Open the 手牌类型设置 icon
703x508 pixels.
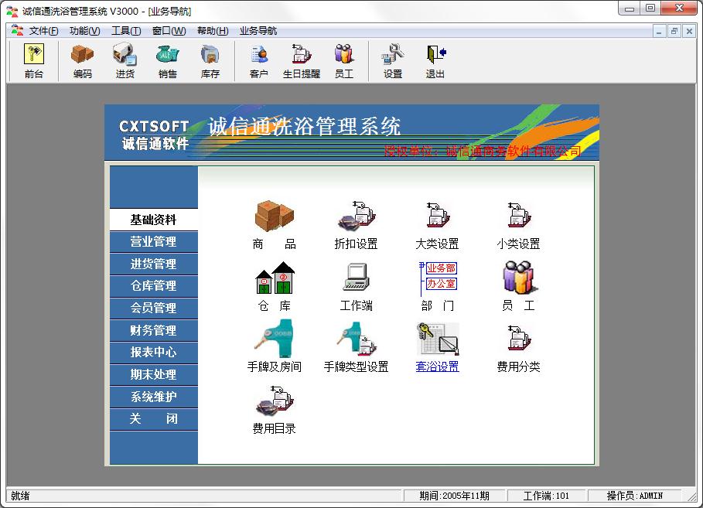coord(356,340)
